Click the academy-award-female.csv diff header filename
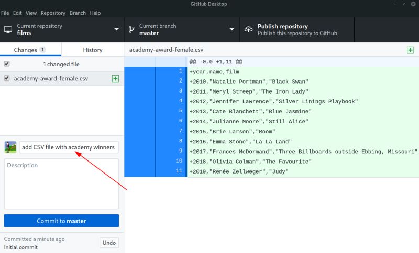This screenshot has width=419, height=253. click(x=166, y=50)
